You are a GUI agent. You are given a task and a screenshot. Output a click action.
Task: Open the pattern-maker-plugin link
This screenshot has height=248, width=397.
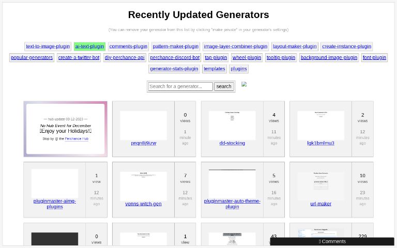pyautogui.click(x=175, y=47)
